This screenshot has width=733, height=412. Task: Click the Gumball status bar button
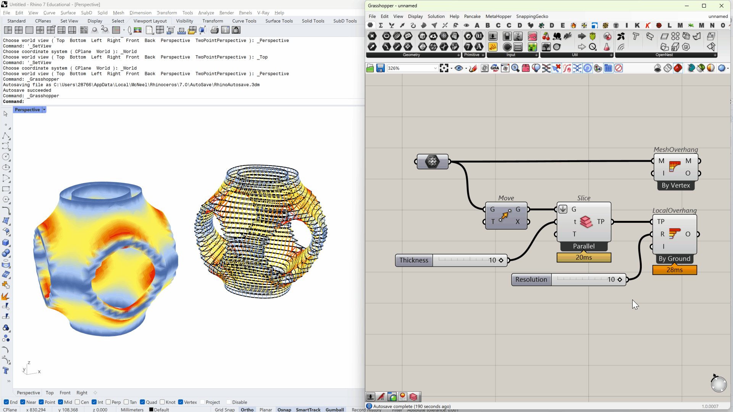point(334,409)
